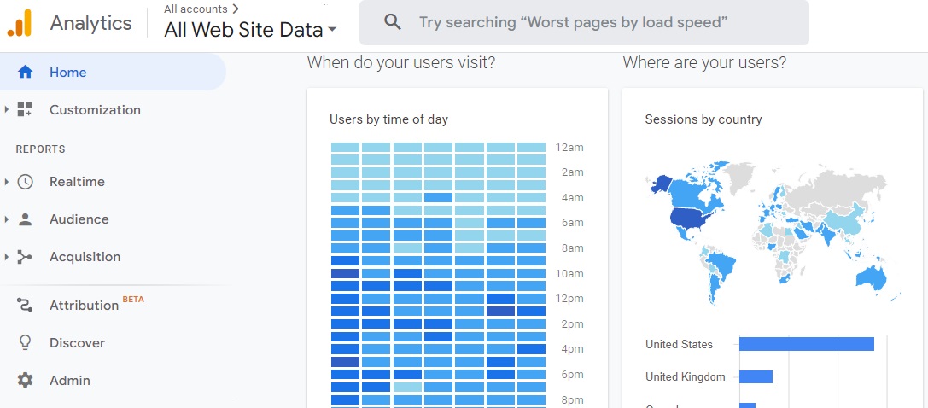Click the Home house icon
This screenshot has height=408, width=928.
point(26,73)
